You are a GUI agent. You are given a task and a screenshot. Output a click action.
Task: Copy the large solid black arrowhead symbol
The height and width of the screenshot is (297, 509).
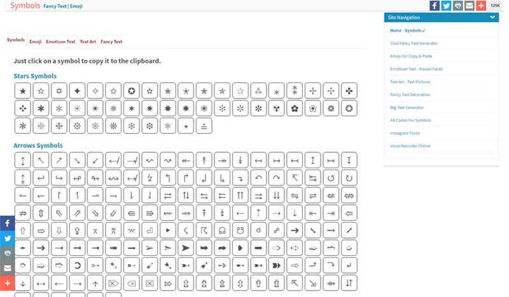click(186, 248)
